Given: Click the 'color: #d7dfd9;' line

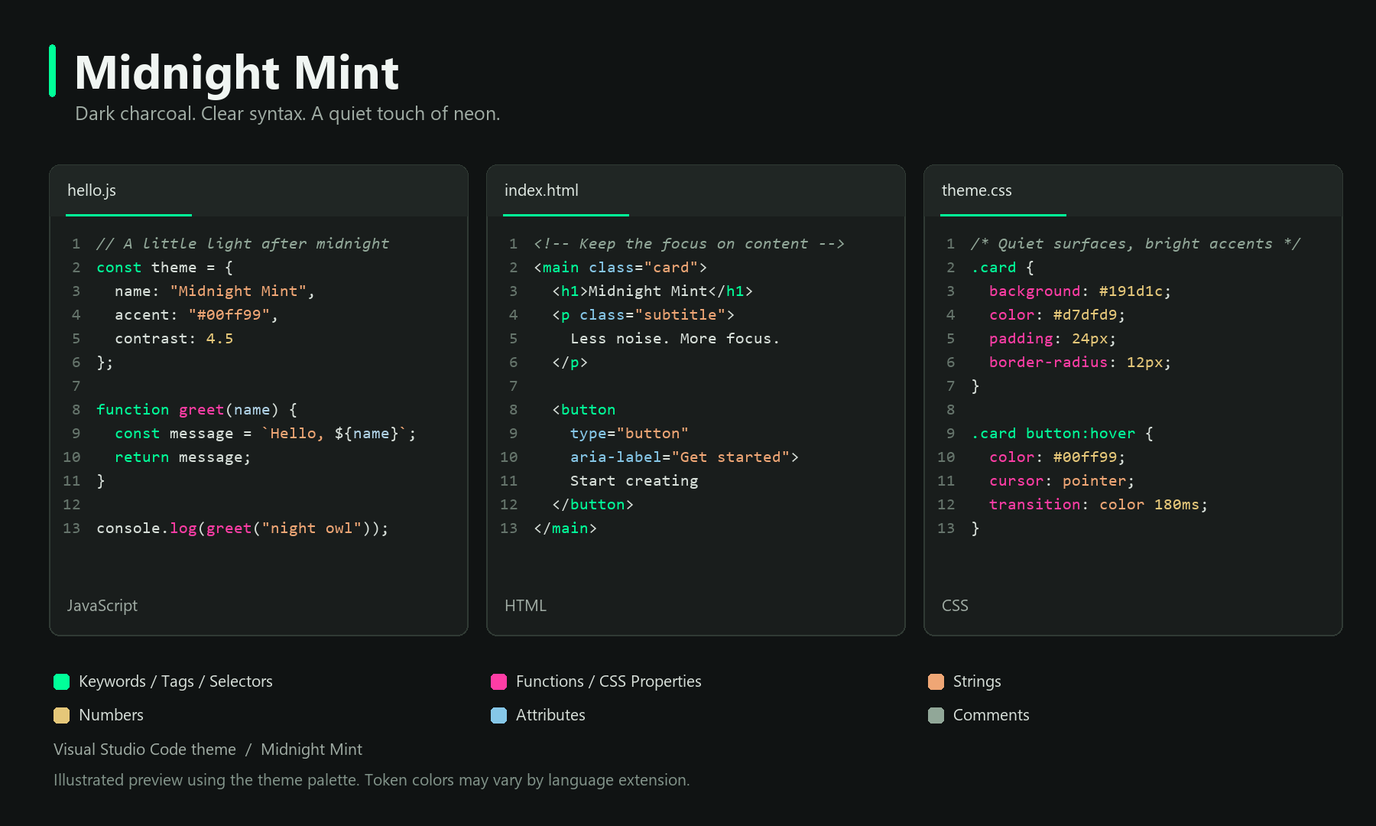Looking at the screenshot, I should click(x=1056, y=315).
